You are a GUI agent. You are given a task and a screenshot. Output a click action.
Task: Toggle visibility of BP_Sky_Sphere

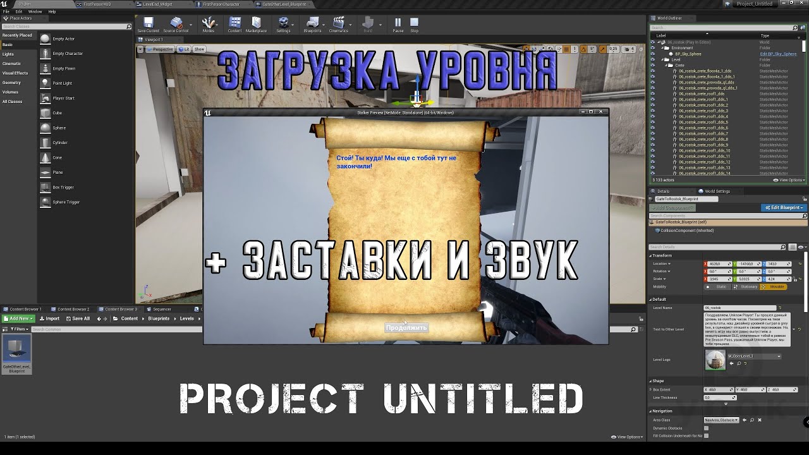pyautogui.click(x=653, y=54)
